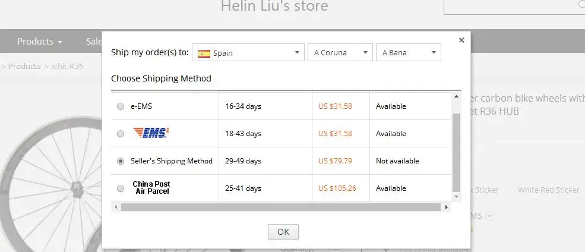
Task: Open the Spain country dropdown
Action: (x=248, y=52)
